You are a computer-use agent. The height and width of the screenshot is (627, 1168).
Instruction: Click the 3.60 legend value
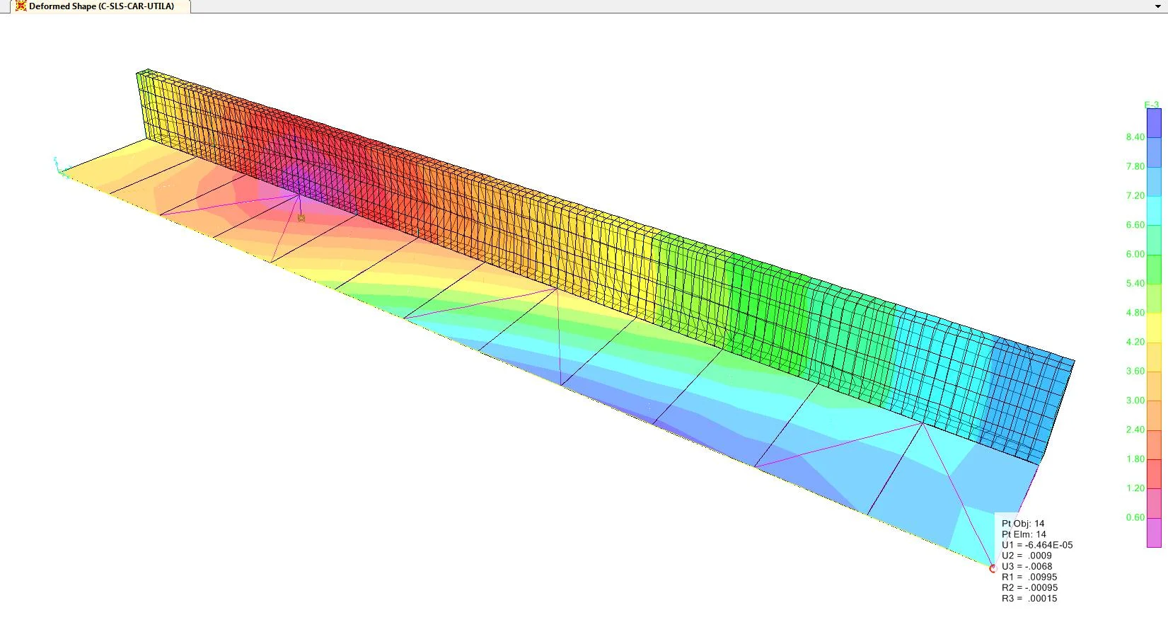click(x=1135, y=371)
